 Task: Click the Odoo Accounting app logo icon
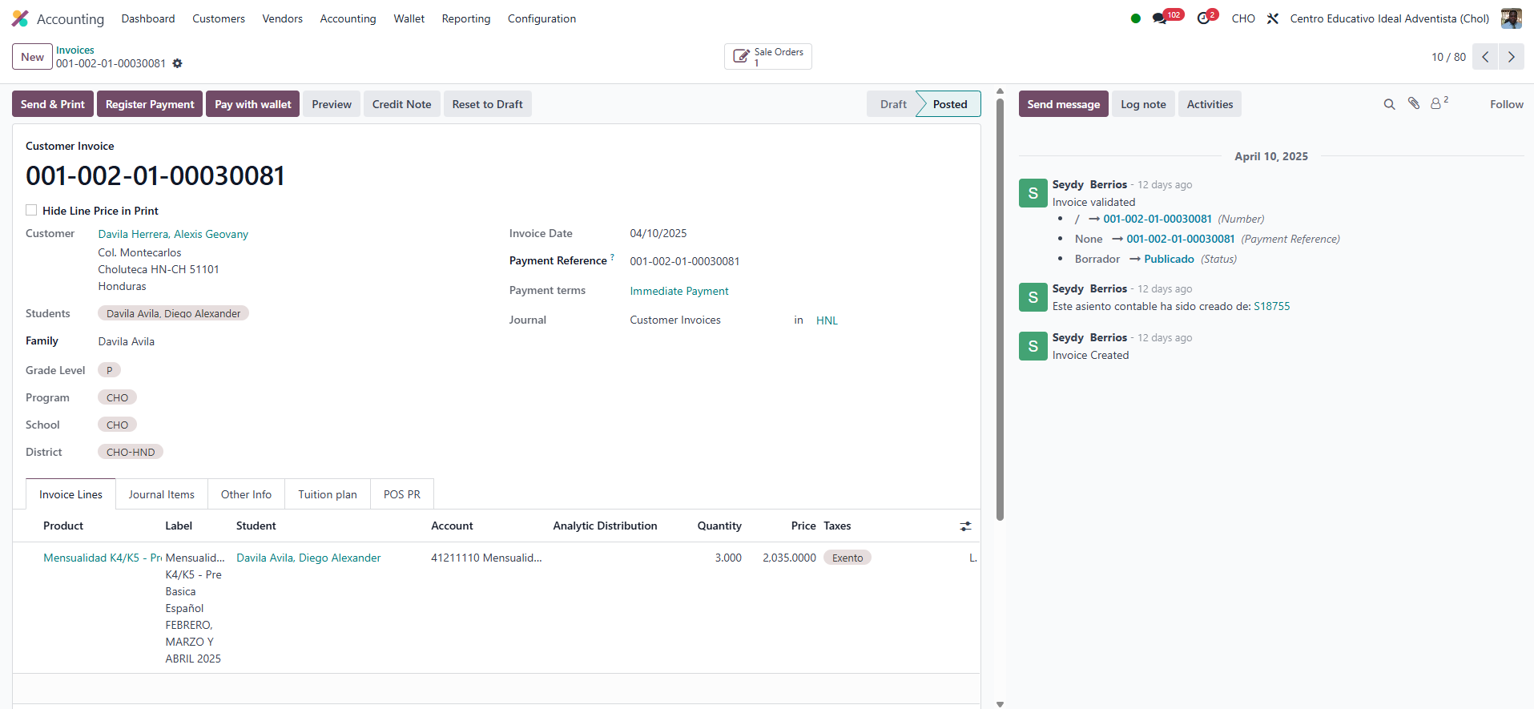point(20,18)
